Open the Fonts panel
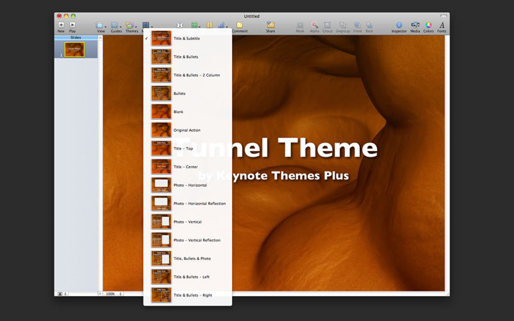 pos(442,25)
